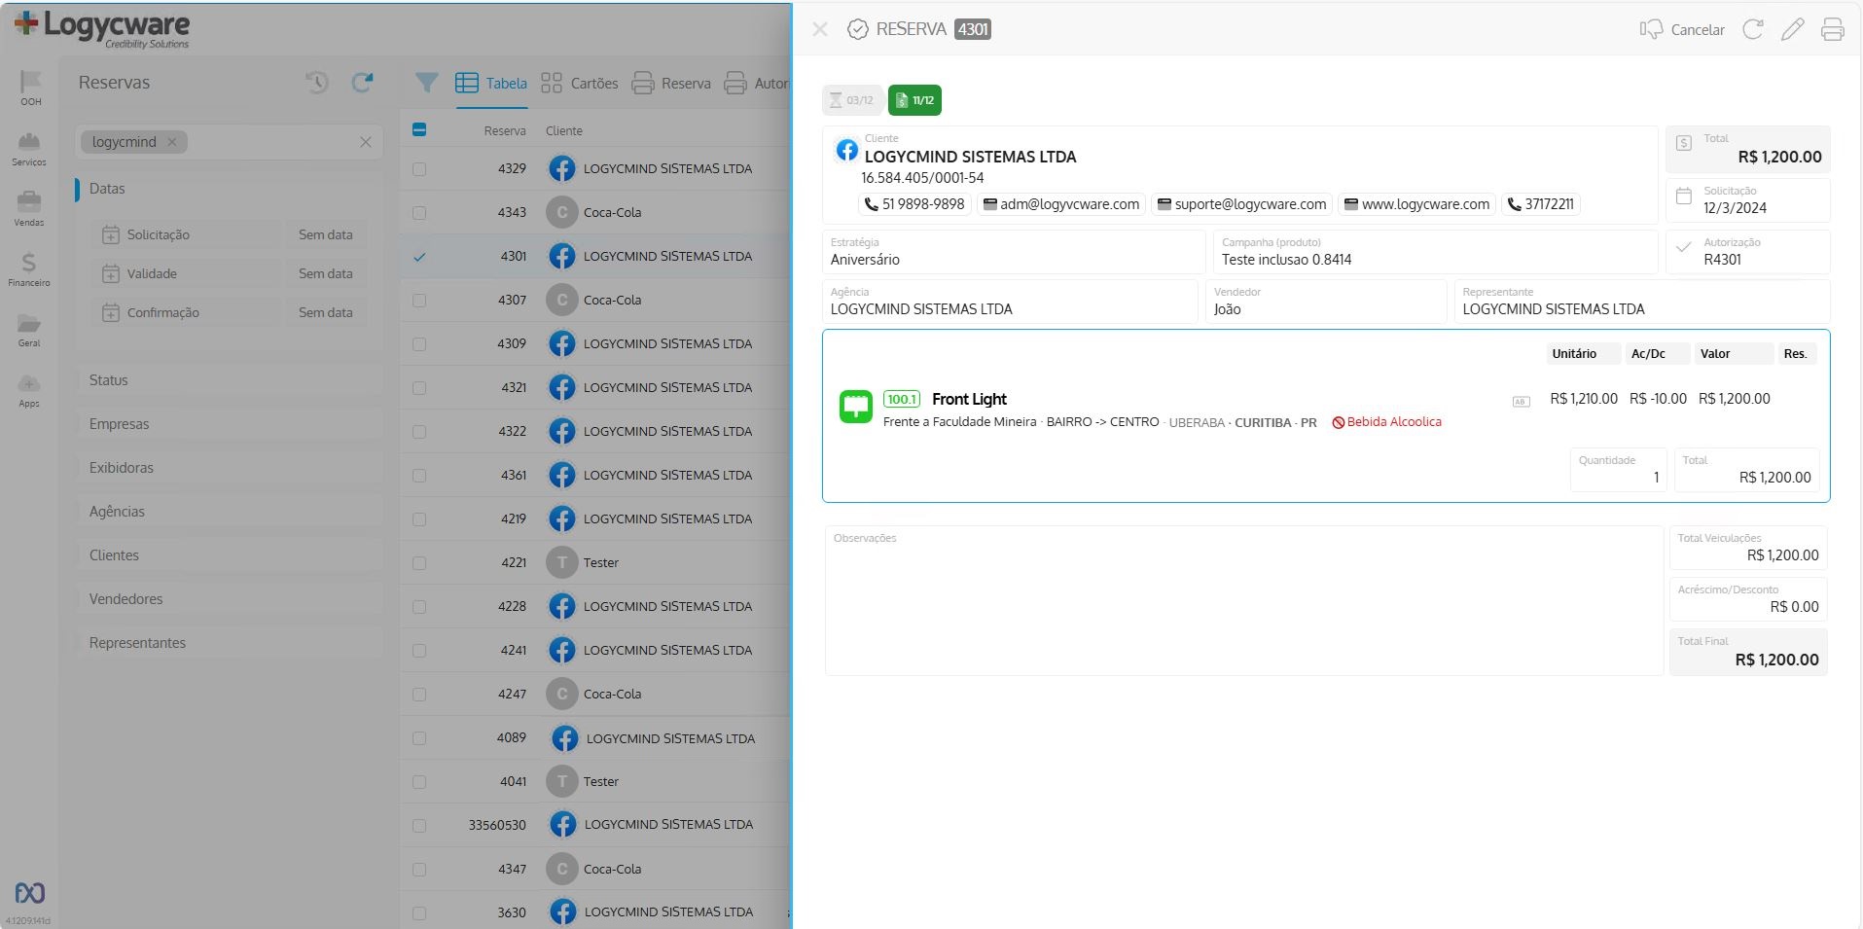Close the reservation detail panel with X

[x=820, y=29]
